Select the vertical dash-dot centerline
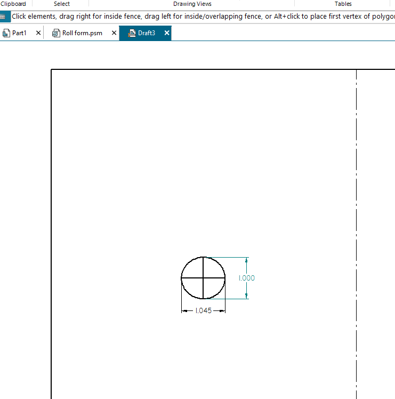This screenshot has width=395, height=399. tap(356, 213)
